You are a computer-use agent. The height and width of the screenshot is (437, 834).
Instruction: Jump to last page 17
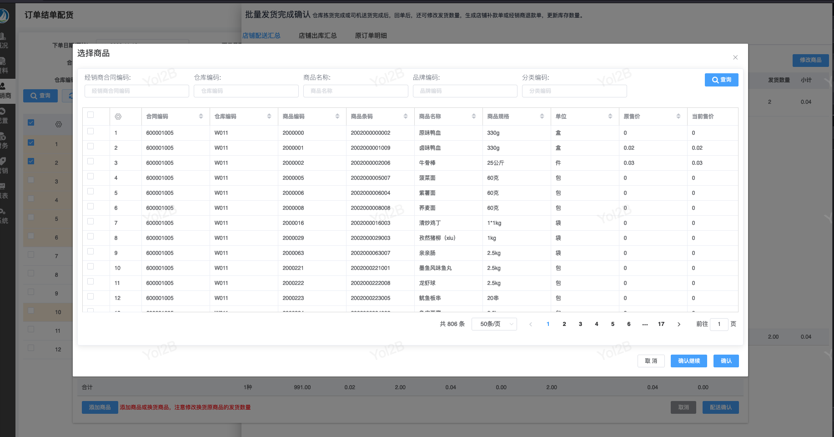[661, 324]
